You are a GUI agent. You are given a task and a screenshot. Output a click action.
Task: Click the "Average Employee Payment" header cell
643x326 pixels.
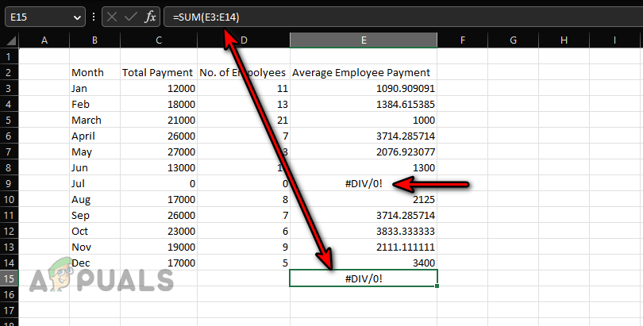(364, 72)
